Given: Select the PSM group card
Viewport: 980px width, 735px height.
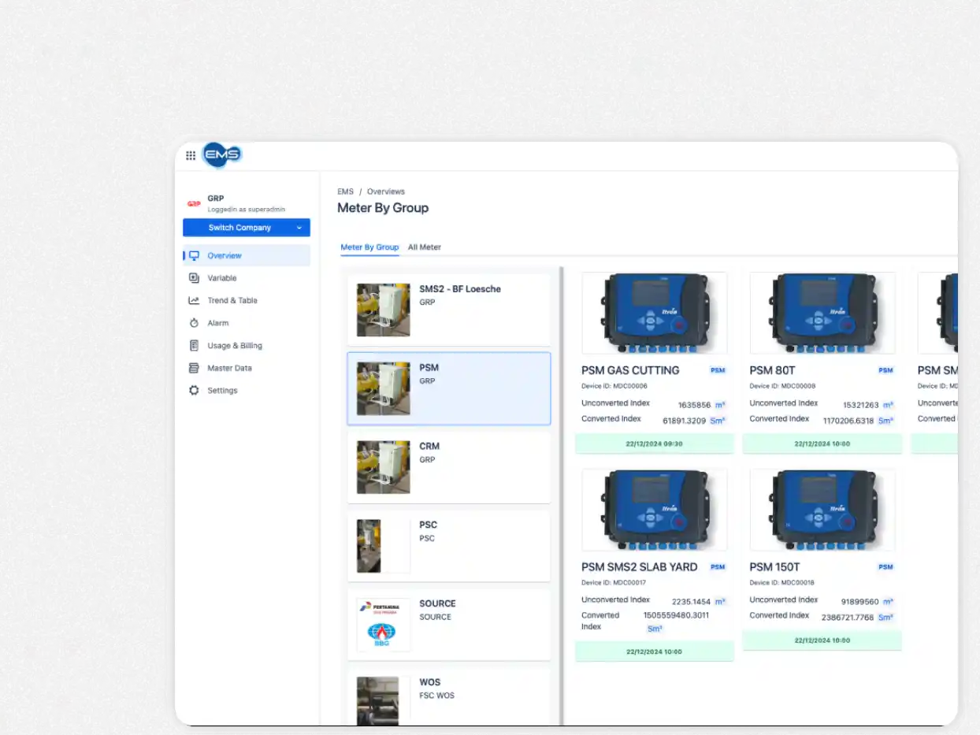Looking at the screenshot, I should point(448,387).
